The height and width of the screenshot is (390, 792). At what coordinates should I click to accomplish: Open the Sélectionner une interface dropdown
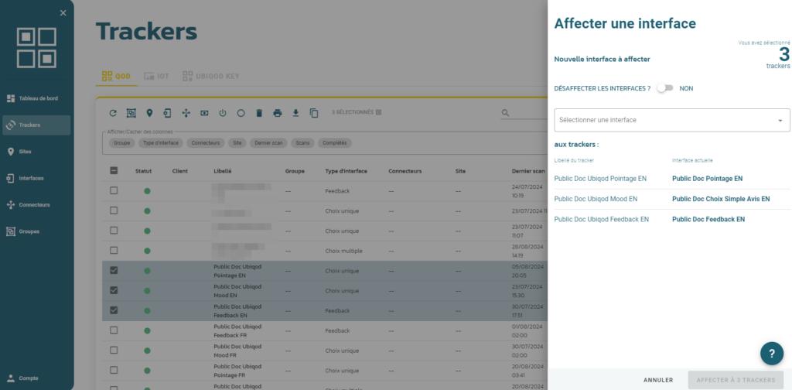coord(672,120)
